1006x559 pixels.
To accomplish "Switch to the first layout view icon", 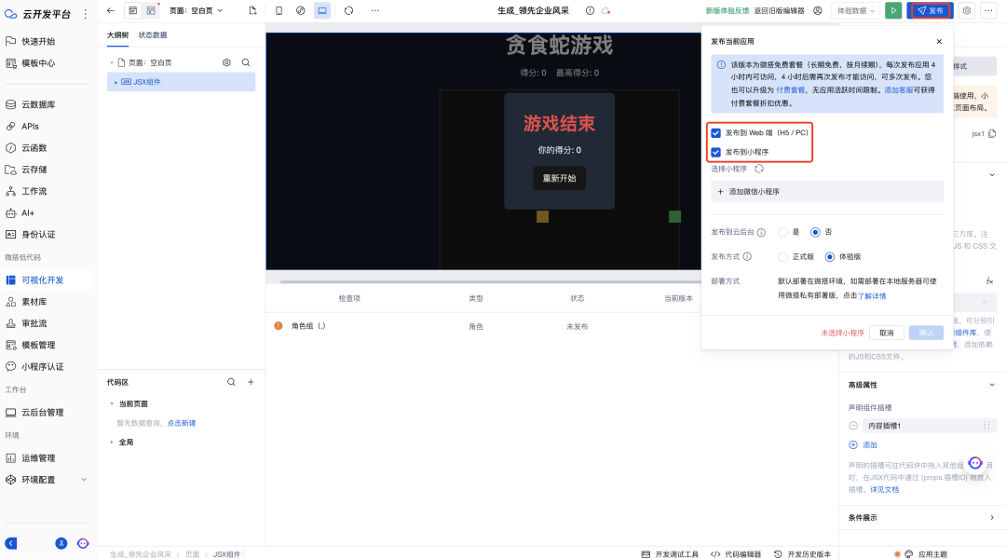I will pos(133,10).
